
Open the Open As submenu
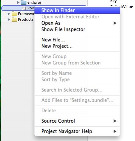click(x=77, y=23)
